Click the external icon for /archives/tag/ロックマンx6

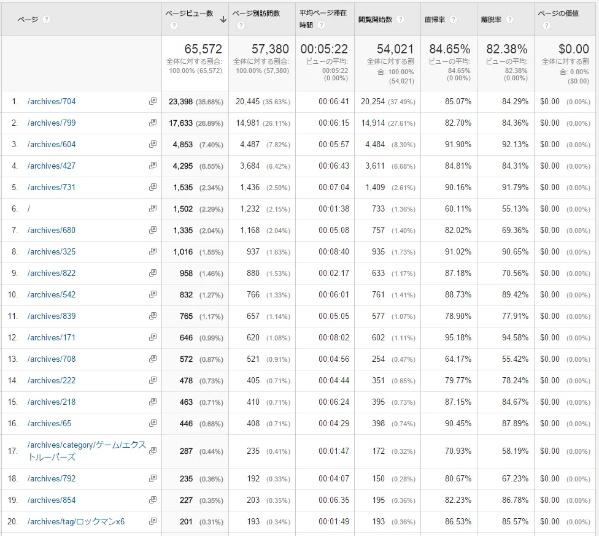pos(153,522)
